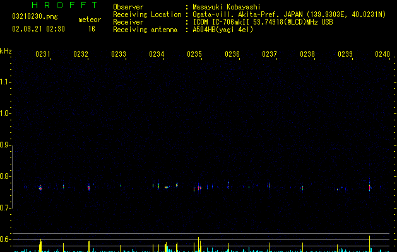
Task: Click the 0.6 kHz axis label
Action: click(x=6, y=239)
